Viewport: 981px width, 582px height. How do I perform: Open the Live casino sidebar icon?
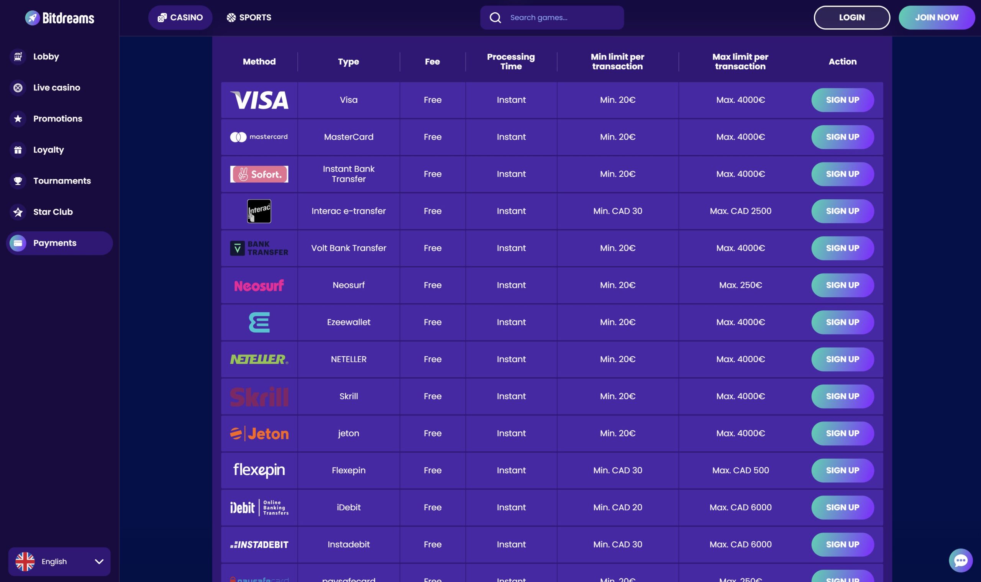pos(18,87)
